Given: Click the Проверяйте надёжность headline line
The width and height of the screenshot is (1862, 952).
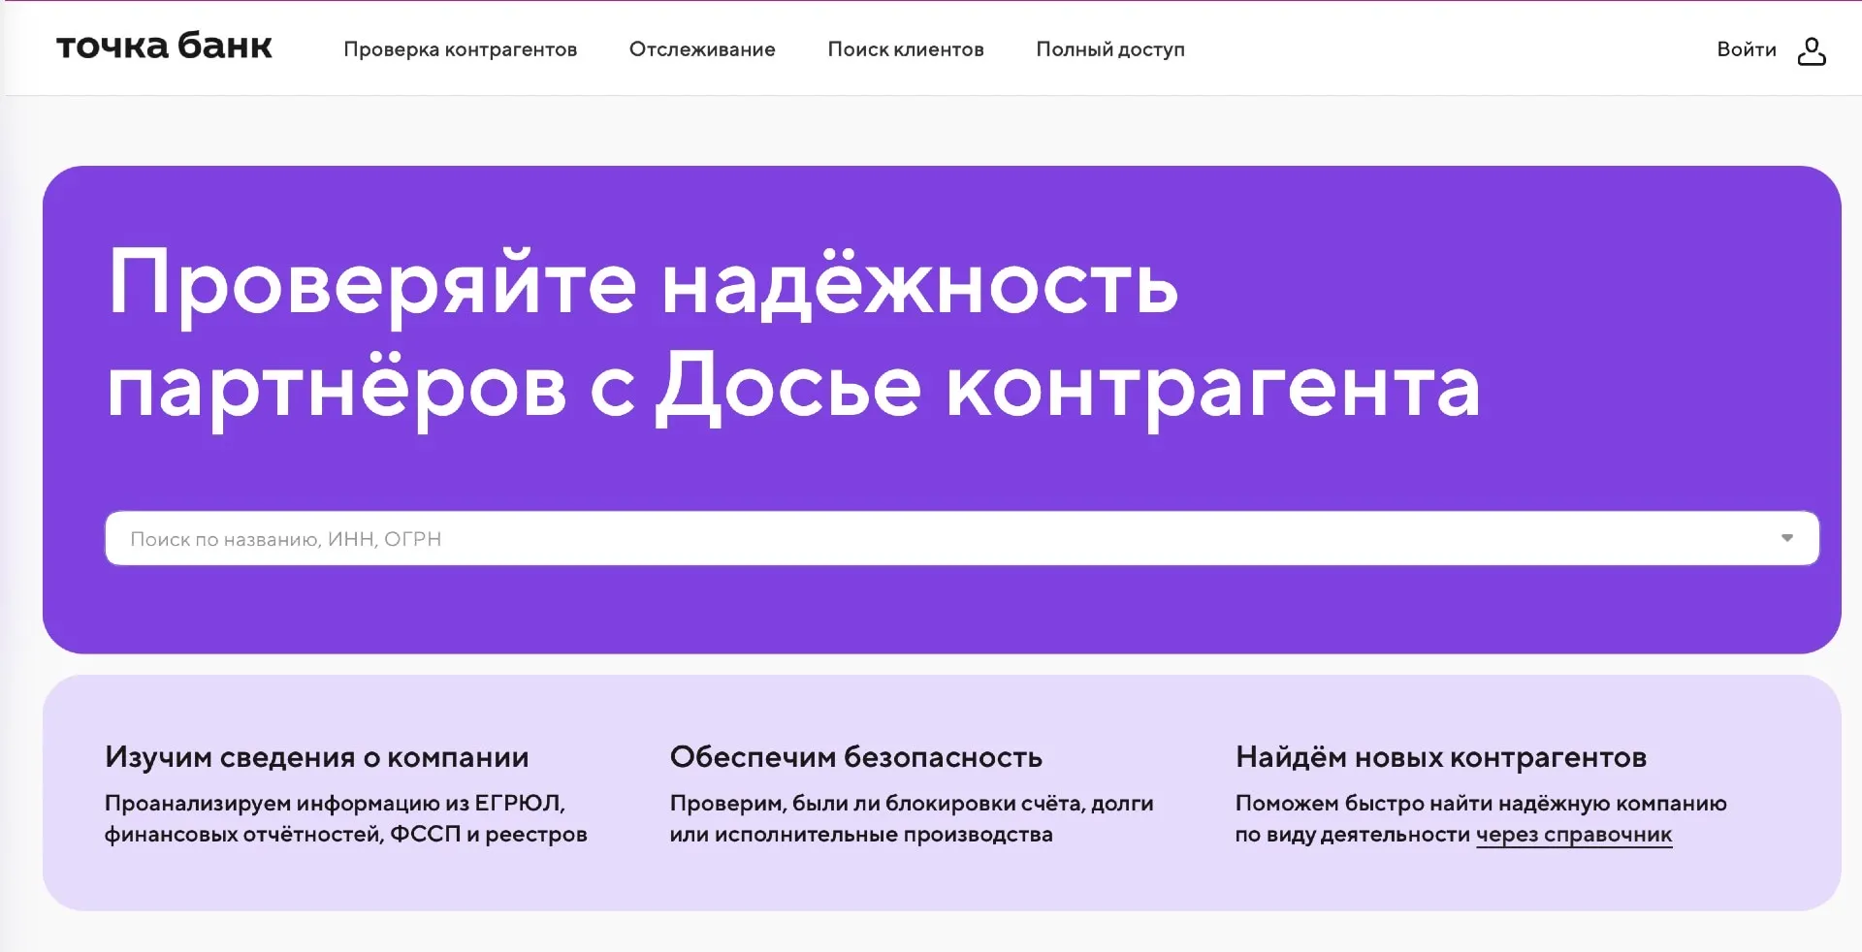Looking at the screenshot, I should click(642, 283).
